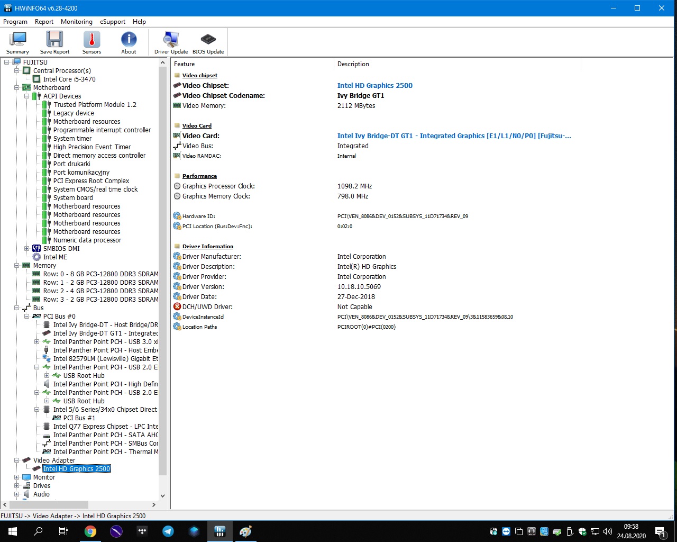Click Intel Ivy Bridge-DT GT1 video card link

click(454, 135)
